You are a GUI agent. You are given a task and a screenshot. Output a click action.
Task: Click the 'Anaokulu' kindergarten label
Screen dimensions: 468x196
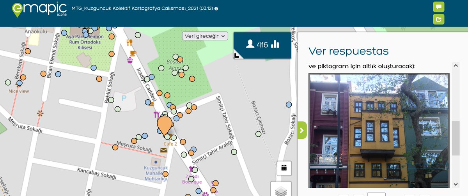point(36,31)
